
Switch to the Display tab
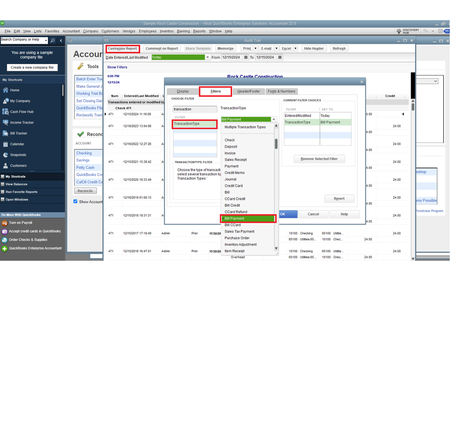182,91
